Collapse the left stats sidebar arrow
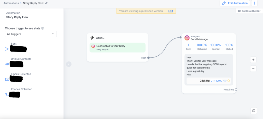 point(69,64)
